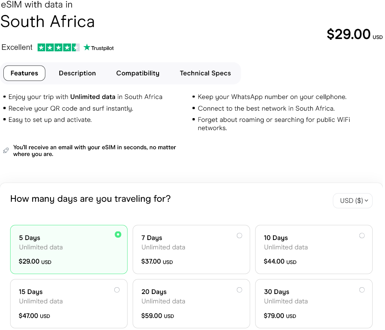Choose the $79.00 USD plan price
This screenshot has width=385, height=330.
[280, 316]
